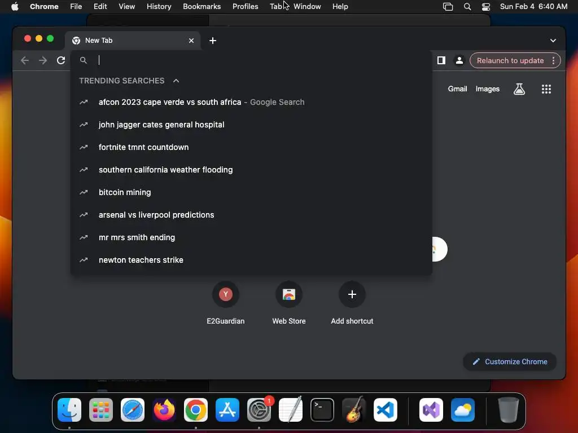Image resolution: width=578 pixels, height=433 pixels.
Task: Close the New Tab tab
Action: pos(191,41)
